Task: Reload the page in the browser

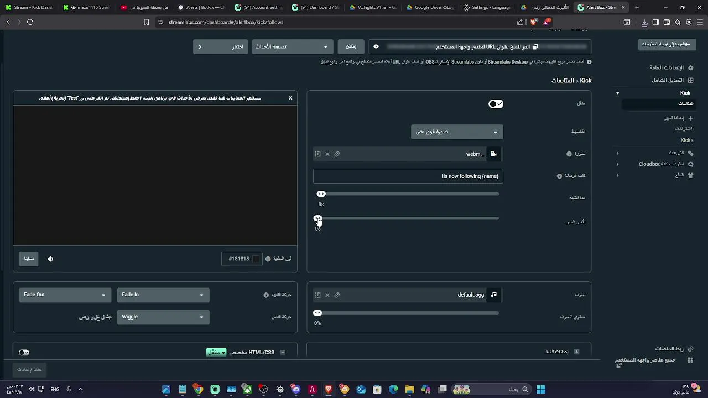Action: pos(30,22)
